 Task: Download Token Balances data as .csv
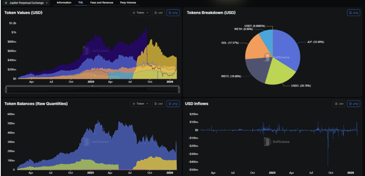(x=158, y=104)
